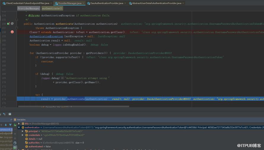
Task: Click the evaluate expression calculator icon
Action: tap(10, 114)
